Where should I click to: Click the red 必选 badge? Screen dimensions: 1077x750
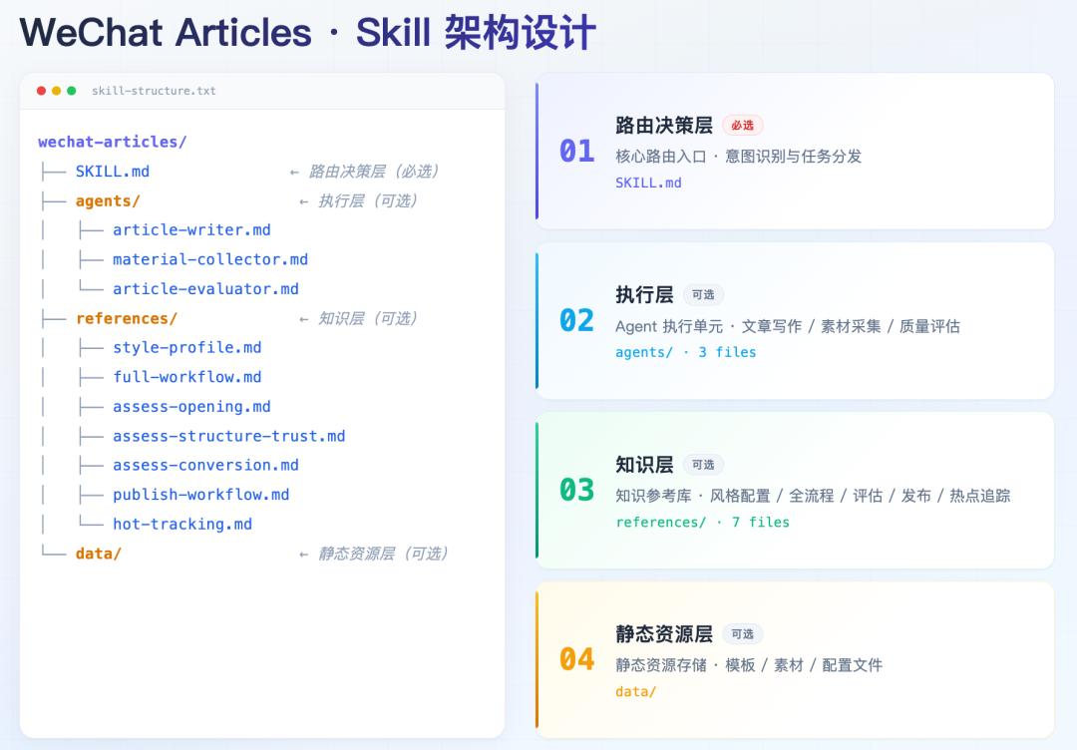pyautogui.click(x=743, y=126)
